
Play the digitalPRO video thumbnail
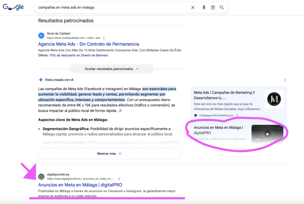267,134
